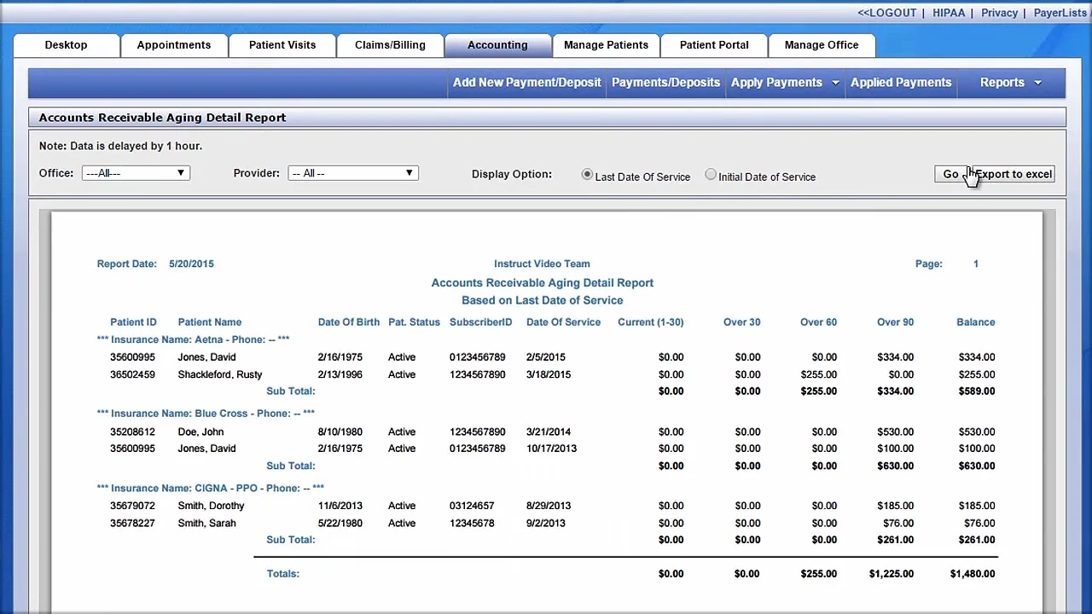
Task: View the Applied Payments page
Action: coord(901,83)
